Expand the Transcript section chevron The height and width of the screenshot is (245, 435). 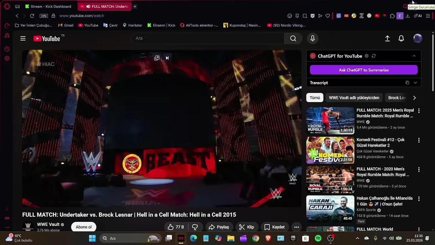(x=415, y=83)
